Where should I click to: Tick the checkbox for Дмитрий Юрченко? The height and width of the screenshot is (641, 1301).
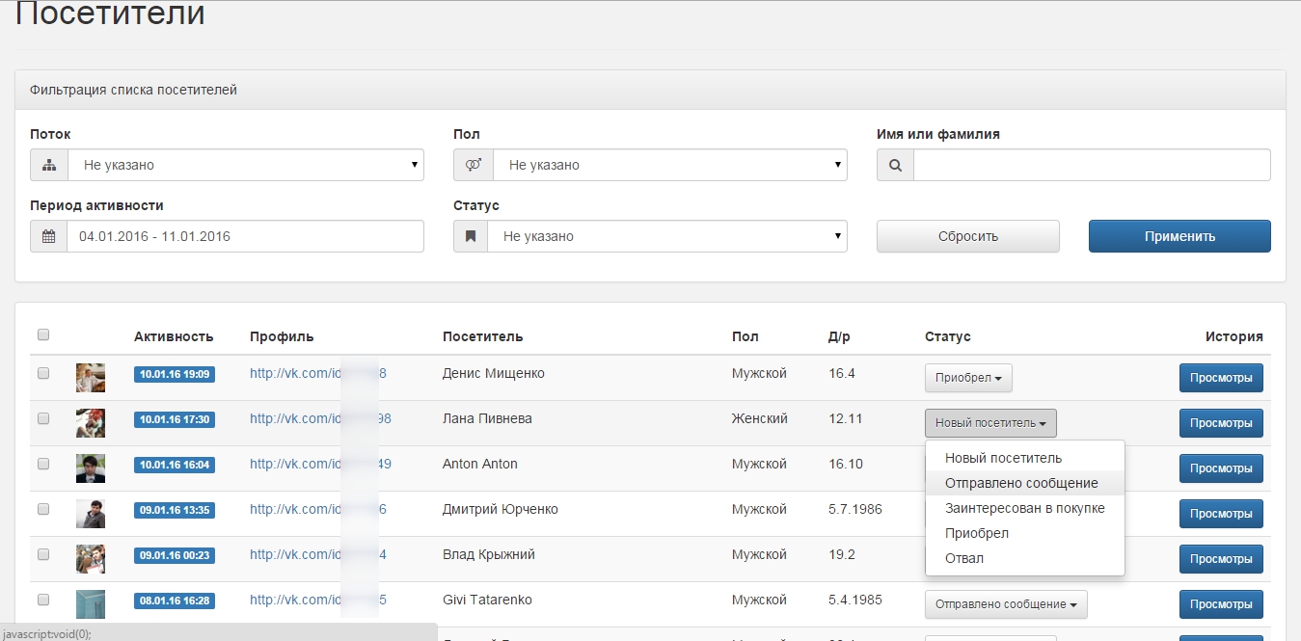(x=43, y=509)
